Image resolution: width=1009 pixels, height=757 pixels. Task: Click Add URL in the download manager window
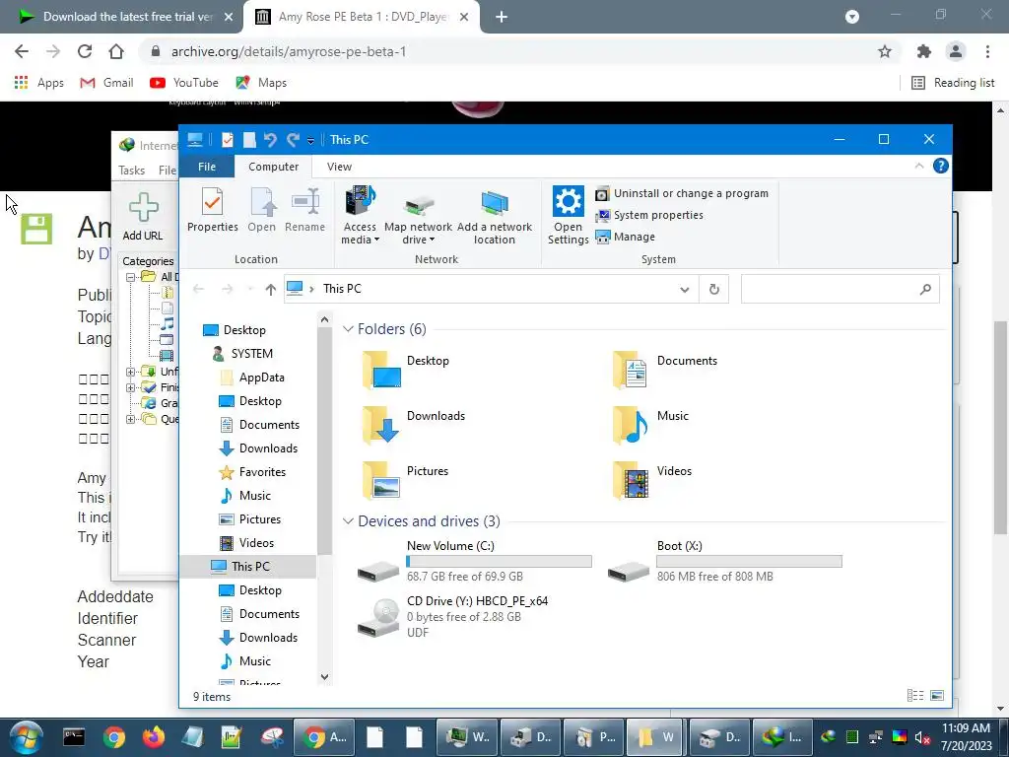click(143, 217)
